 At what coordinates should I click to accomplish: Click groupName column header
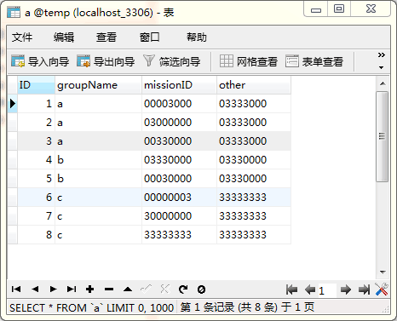point(98,85)
